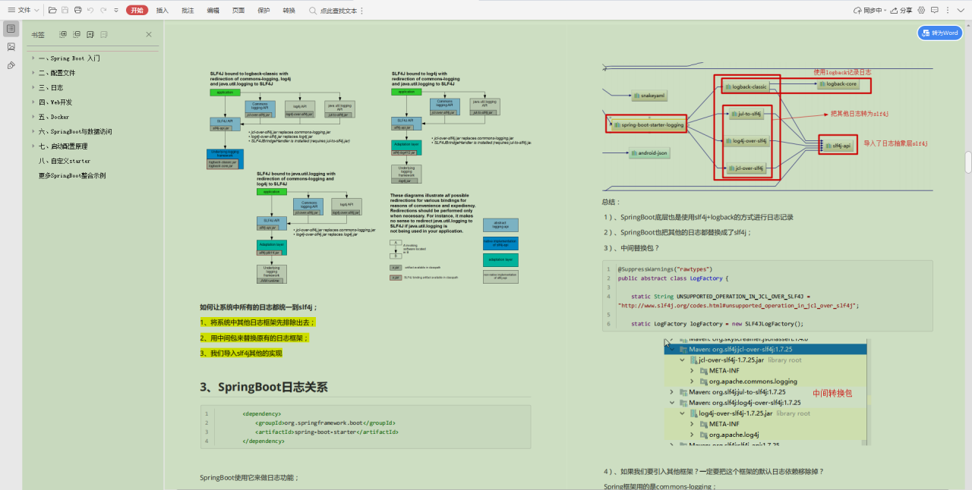Screen dimensions: 972x490
Task: Go to bookmark 七、启动配置原理
Action: click(63, 146)
